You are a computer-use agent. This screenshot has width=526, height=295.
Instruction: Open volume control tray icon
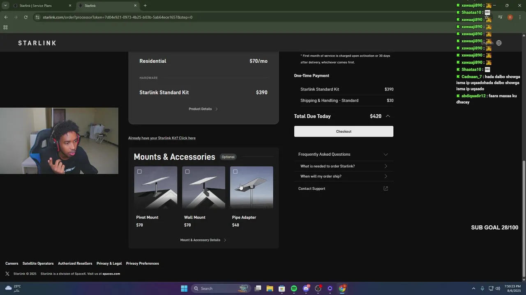pos(498,288)
